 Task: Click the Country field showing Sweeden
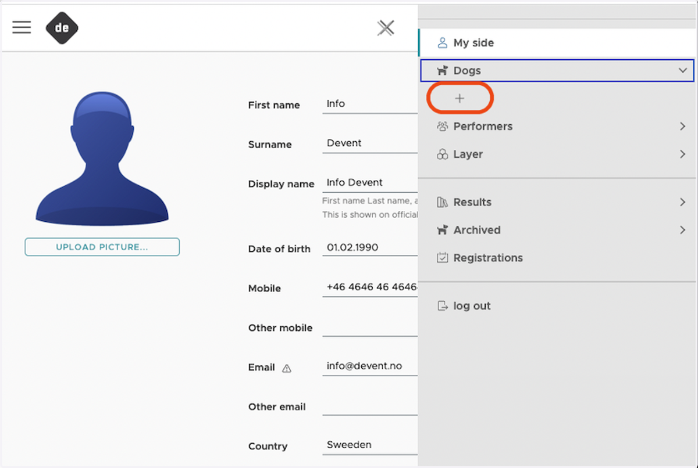[x=370, y=445]
